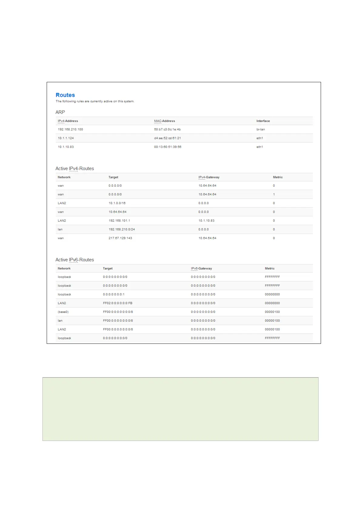
Task: Click 'Network' header in IPv4-Routes table
Action: [x=64, y=177]
